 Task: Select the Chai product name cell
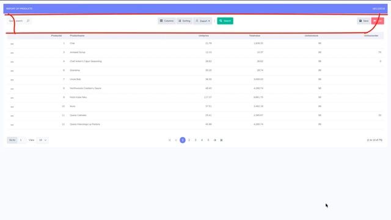pyautogui.click(x=72, y=43)
